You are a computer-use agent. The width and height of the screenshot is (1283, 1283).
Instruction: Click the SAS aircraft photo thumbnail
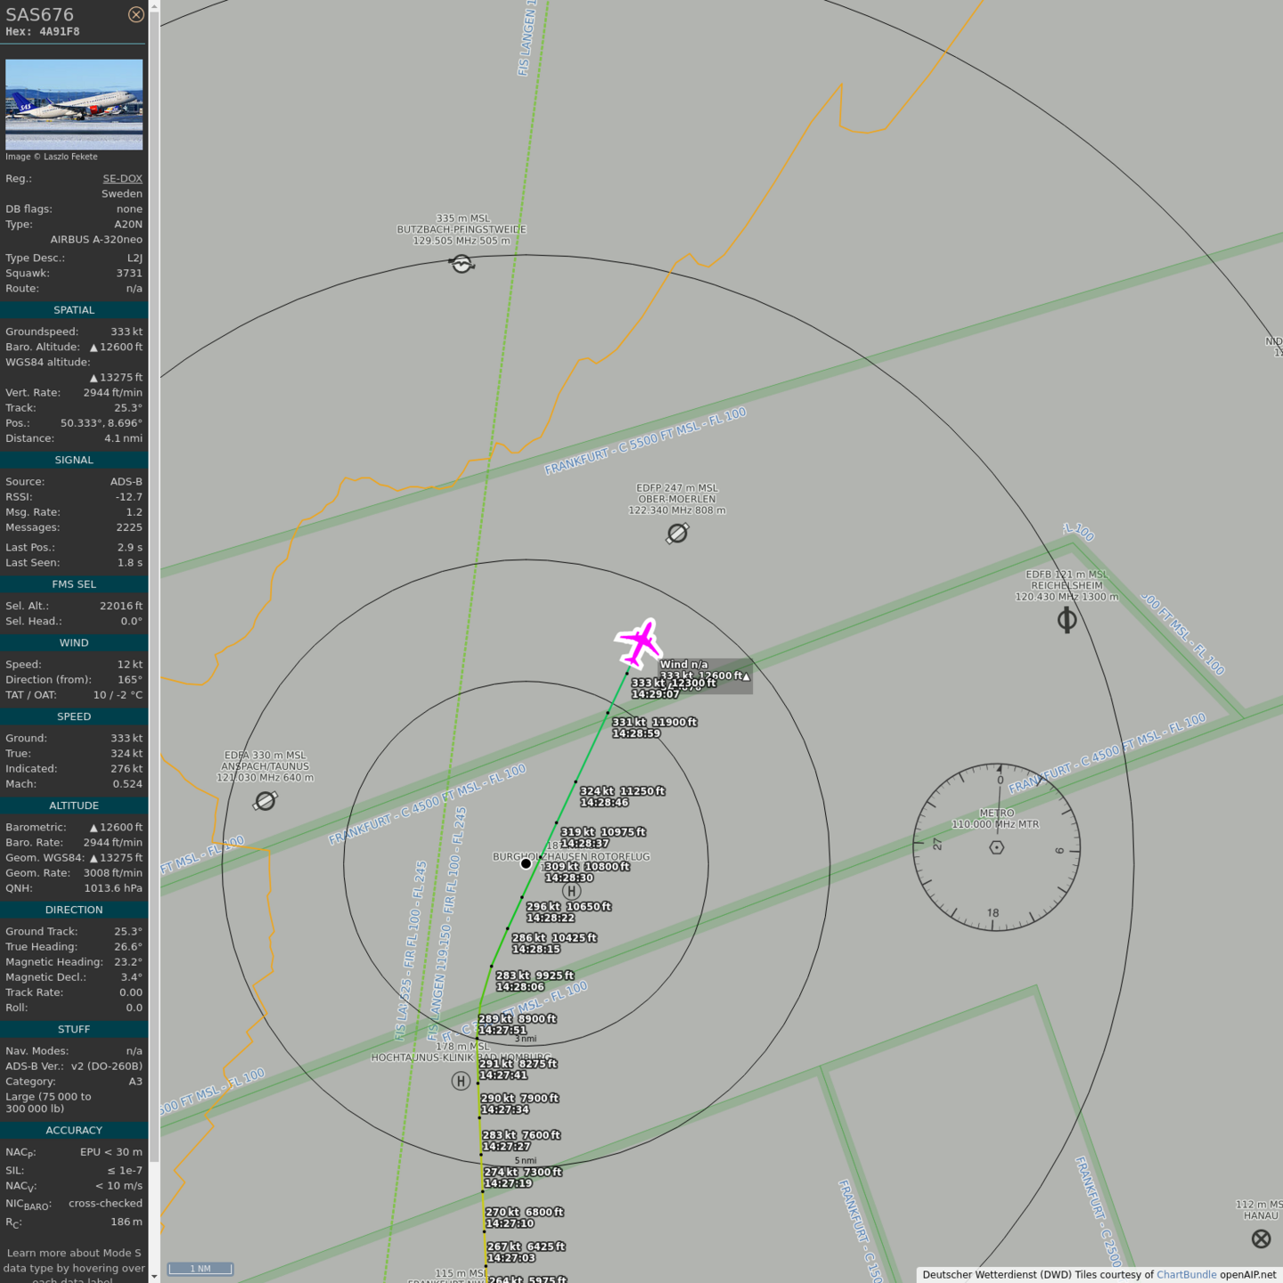74,103
